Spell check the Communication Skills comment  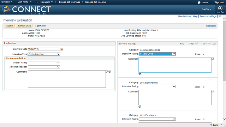click(140, 74)
